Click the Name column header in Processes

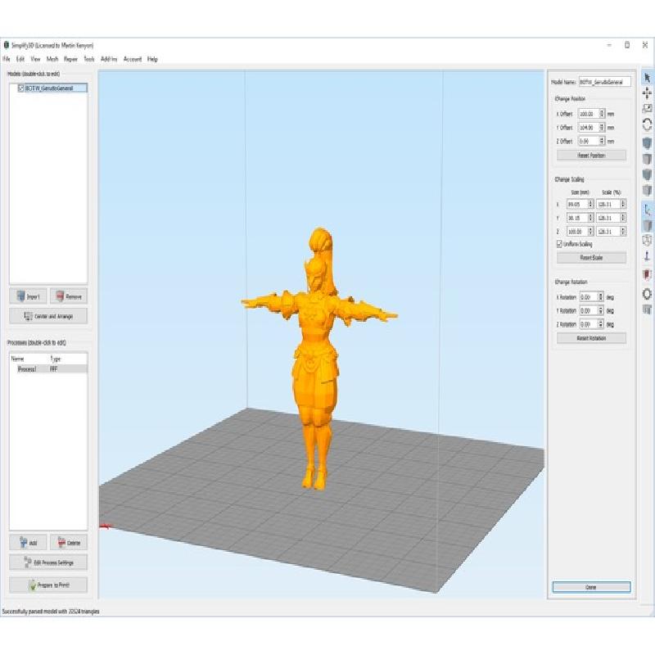(x=17, y=359)
